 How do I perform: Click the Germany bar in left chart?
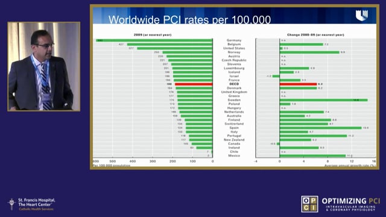154,40
